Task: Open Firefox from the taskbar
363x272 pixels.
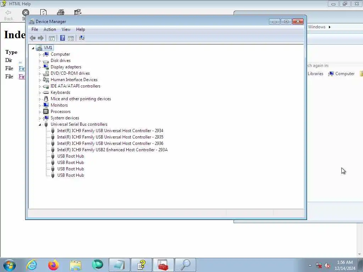Action: tap(54, 265)
